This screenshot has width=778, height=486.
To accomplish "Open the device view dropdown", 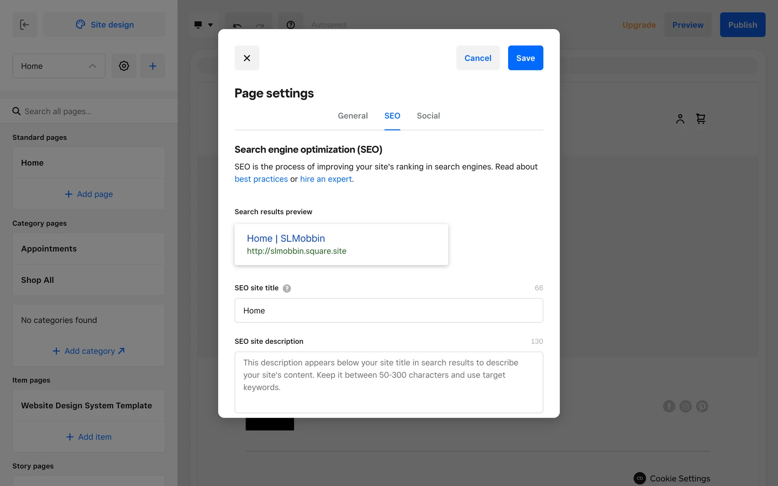I will click(203, 25).
